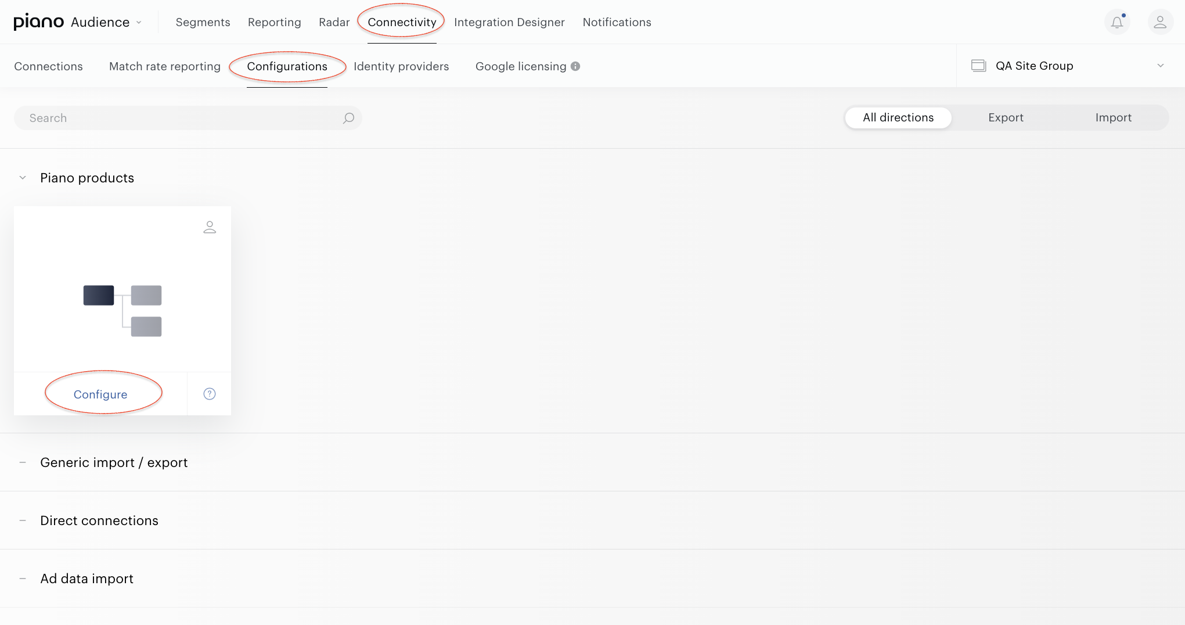Screen dimensions: 1185x625
Task: Open the user account avatar icon
Action: click(x=1160, y=22)
